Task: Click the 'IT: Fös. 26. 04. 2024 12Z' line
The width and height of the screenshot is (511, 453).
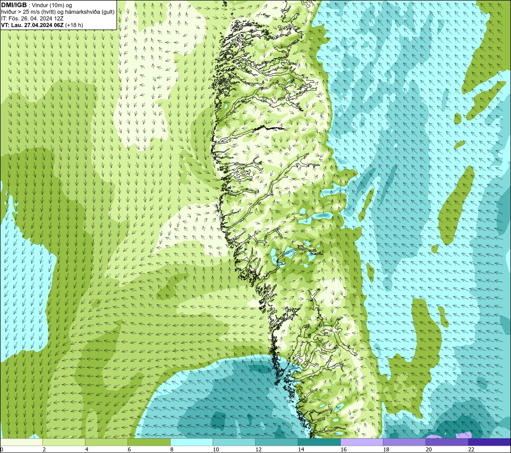Action: pyautogui.click(x=32, y=18)
